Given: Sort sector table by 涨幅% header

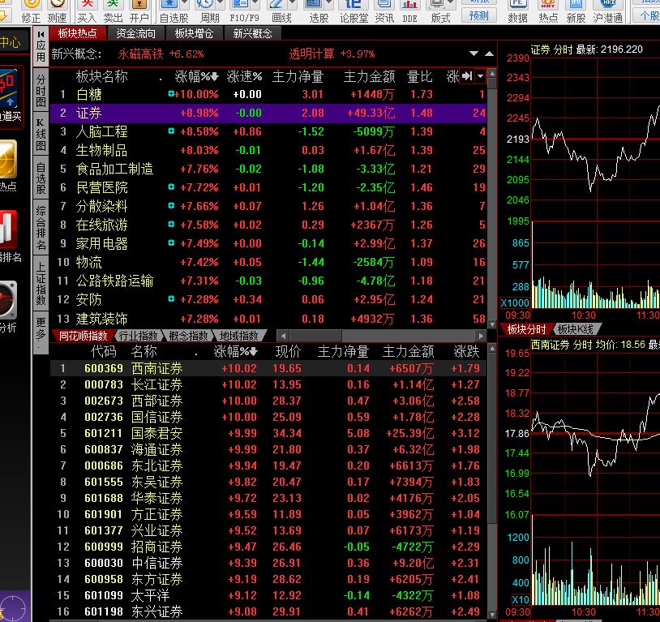Looking at the screenshot, I should [196, 76].
